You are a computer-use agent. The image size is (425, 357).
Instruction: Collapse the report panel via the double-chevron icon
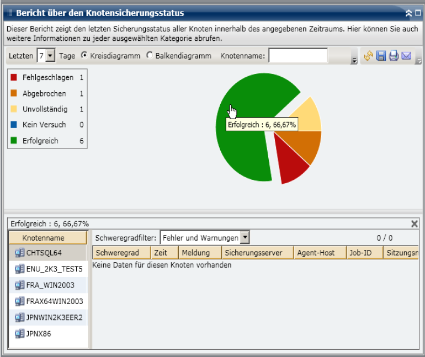(x=408, y=13)
